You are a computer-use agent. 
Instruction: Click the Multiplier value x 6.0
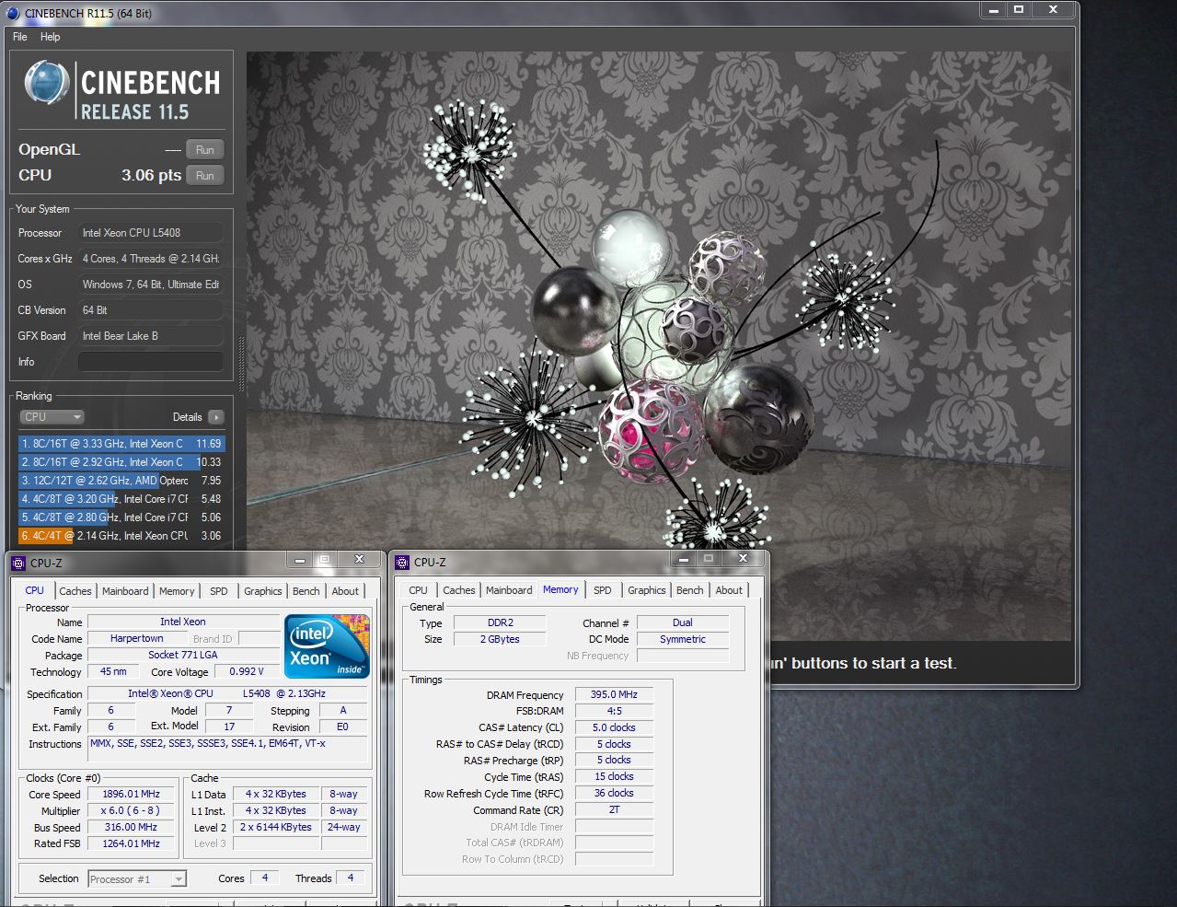[x=132, y=810]
